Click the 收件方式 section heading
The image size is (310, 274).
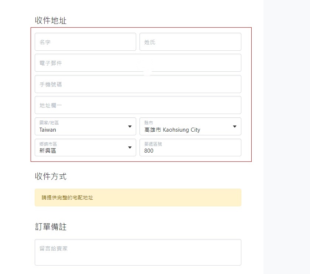click(x=51, y=177)
